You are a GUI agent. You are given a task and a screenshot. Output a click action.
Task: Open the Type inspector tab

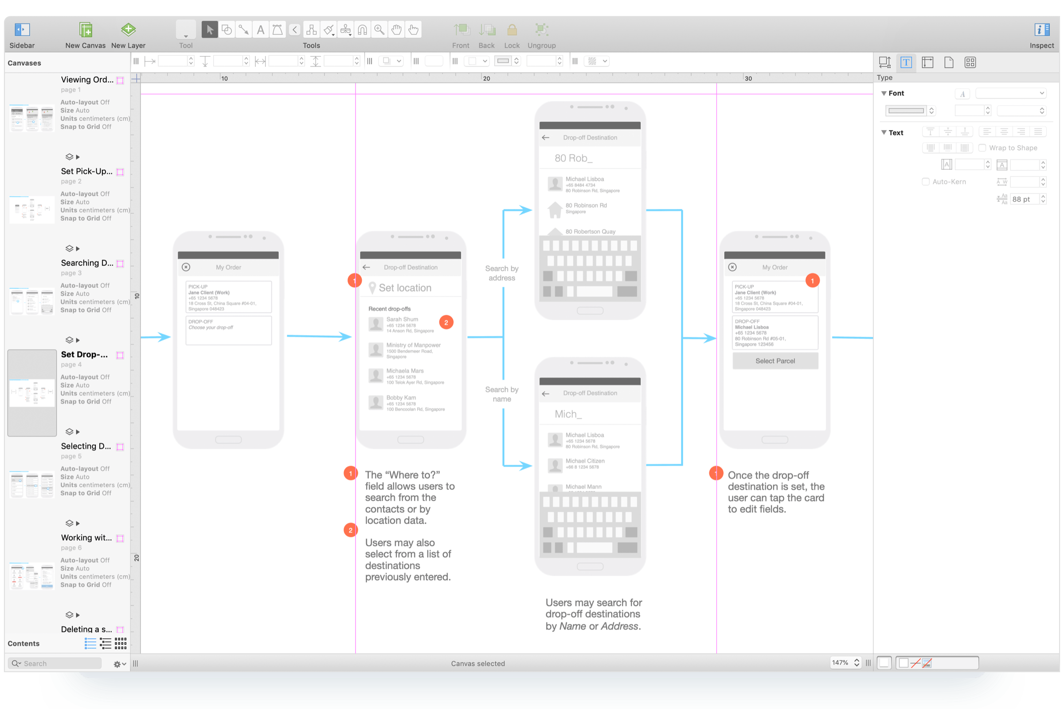[x=906, y=62]
